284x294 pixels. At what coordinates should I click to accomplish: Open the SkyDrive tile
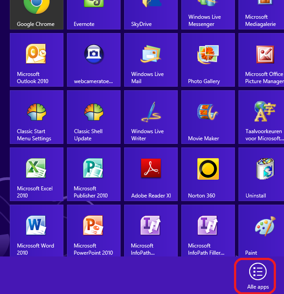point(151,15)
